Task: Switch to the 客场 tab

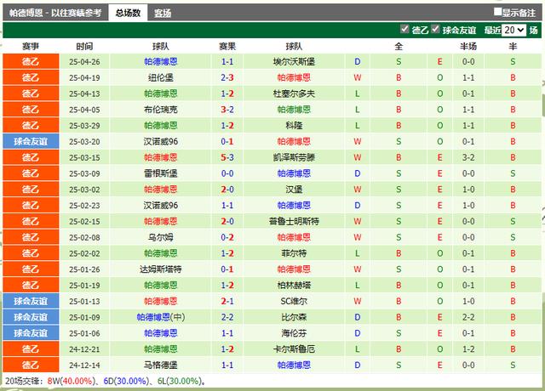Action: 162,13
